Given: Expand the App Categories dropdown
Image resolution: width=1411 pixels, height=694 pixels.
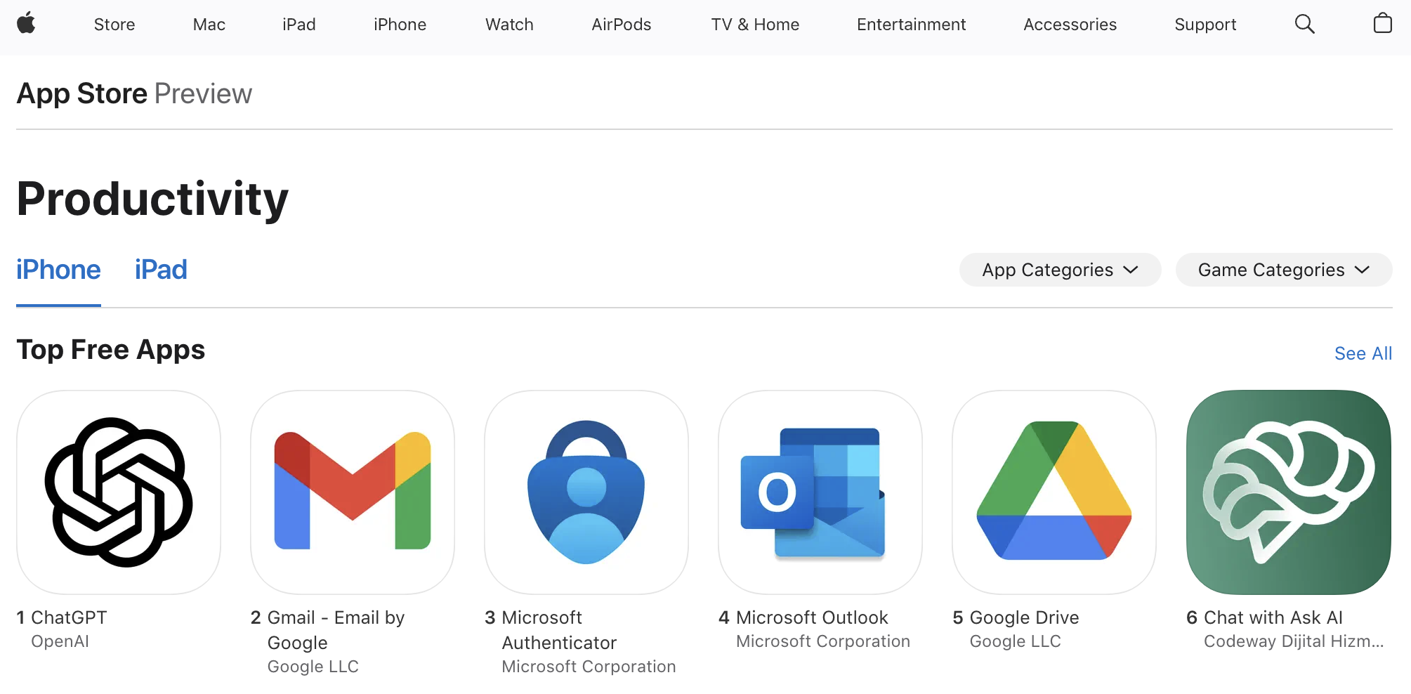Looking at the screenshot, I should point(1060,270).
